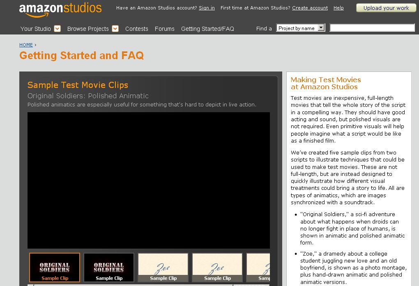Click the Create account link
Viewport: 419px width, 286px height.
tap(310, 8)
